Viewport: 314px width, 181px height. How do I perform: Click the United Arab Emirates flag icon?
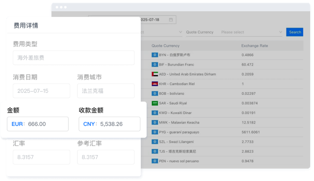[x=155, y=74]
